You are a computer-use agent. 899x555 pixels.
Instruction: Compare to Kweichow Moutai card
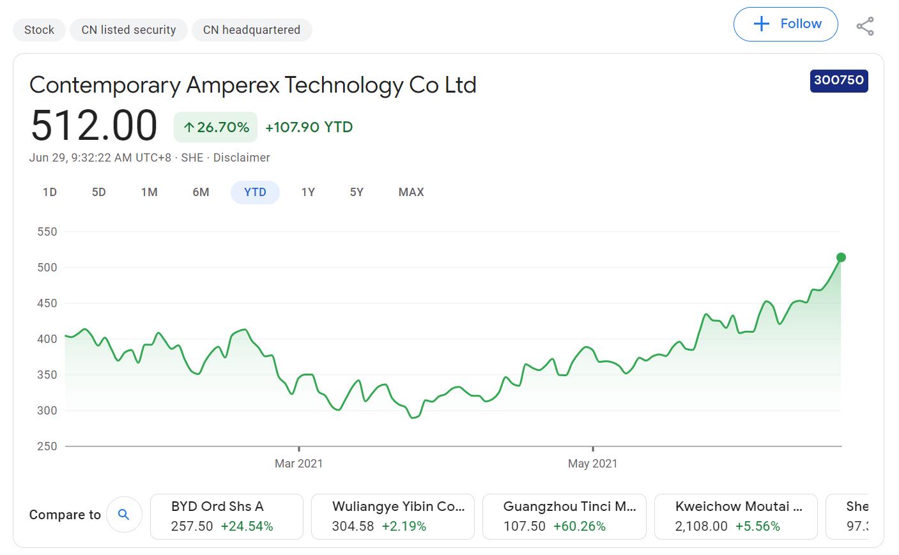click(x=735, y=516)
